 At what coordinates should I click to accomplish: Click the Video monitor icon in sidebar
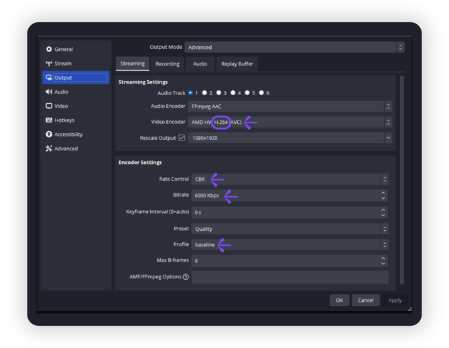49,106
